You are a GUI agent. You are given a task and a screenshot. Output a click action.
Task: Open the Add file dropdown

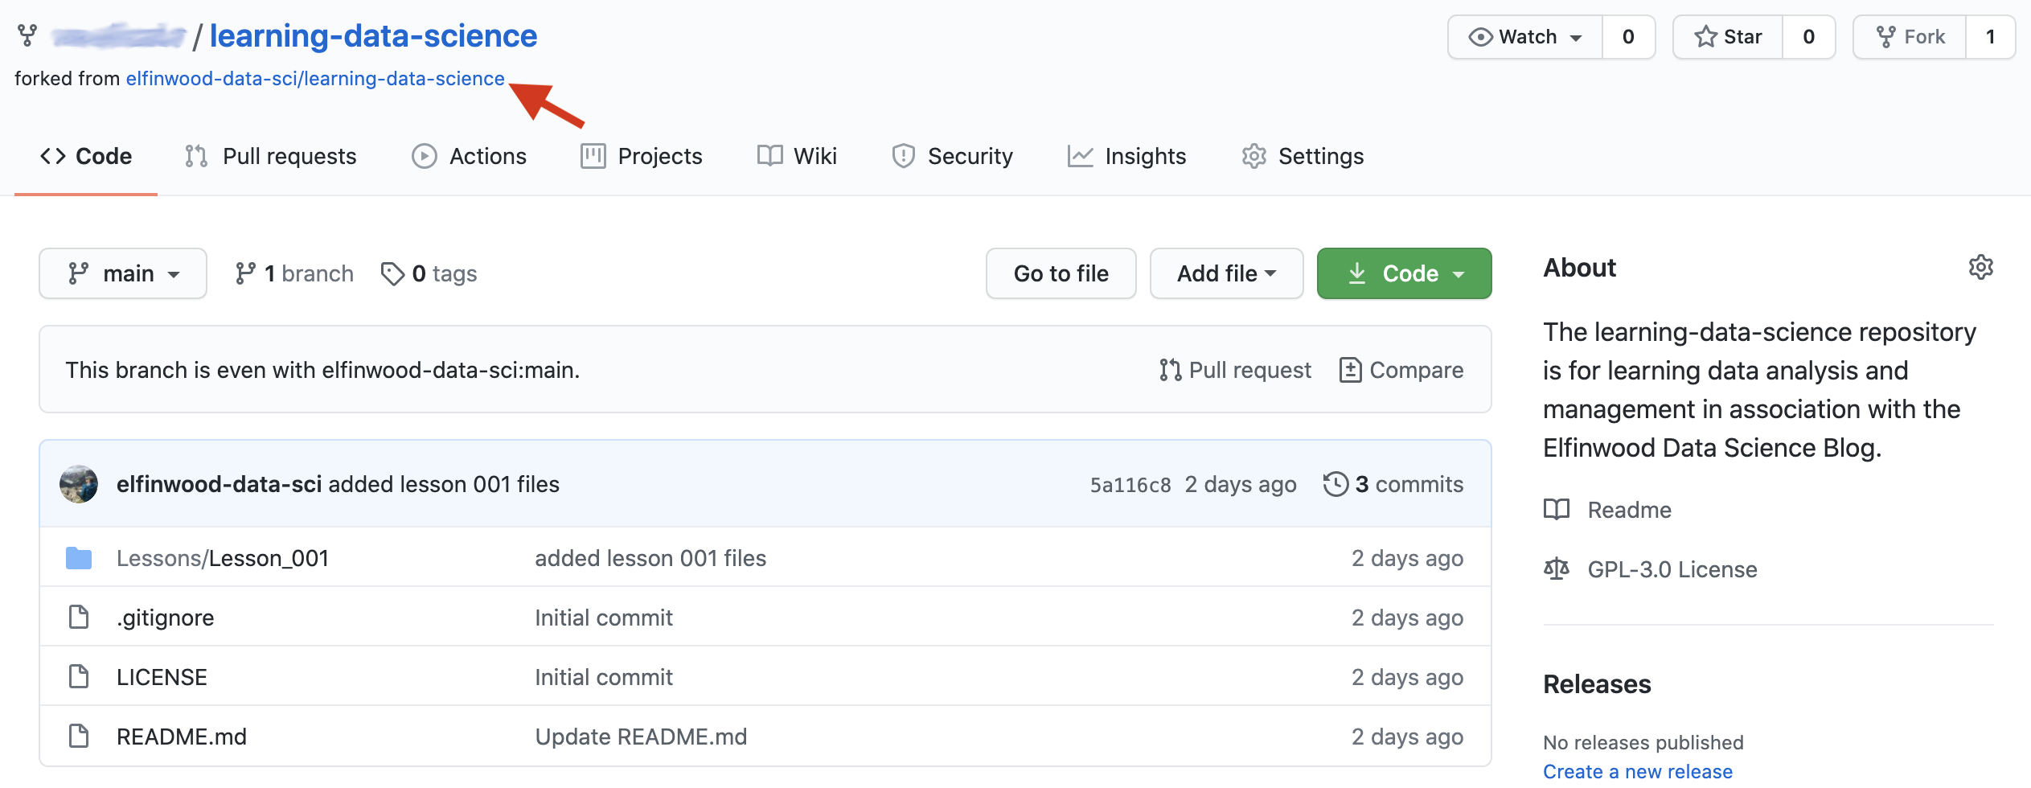tap(1226, 274)
